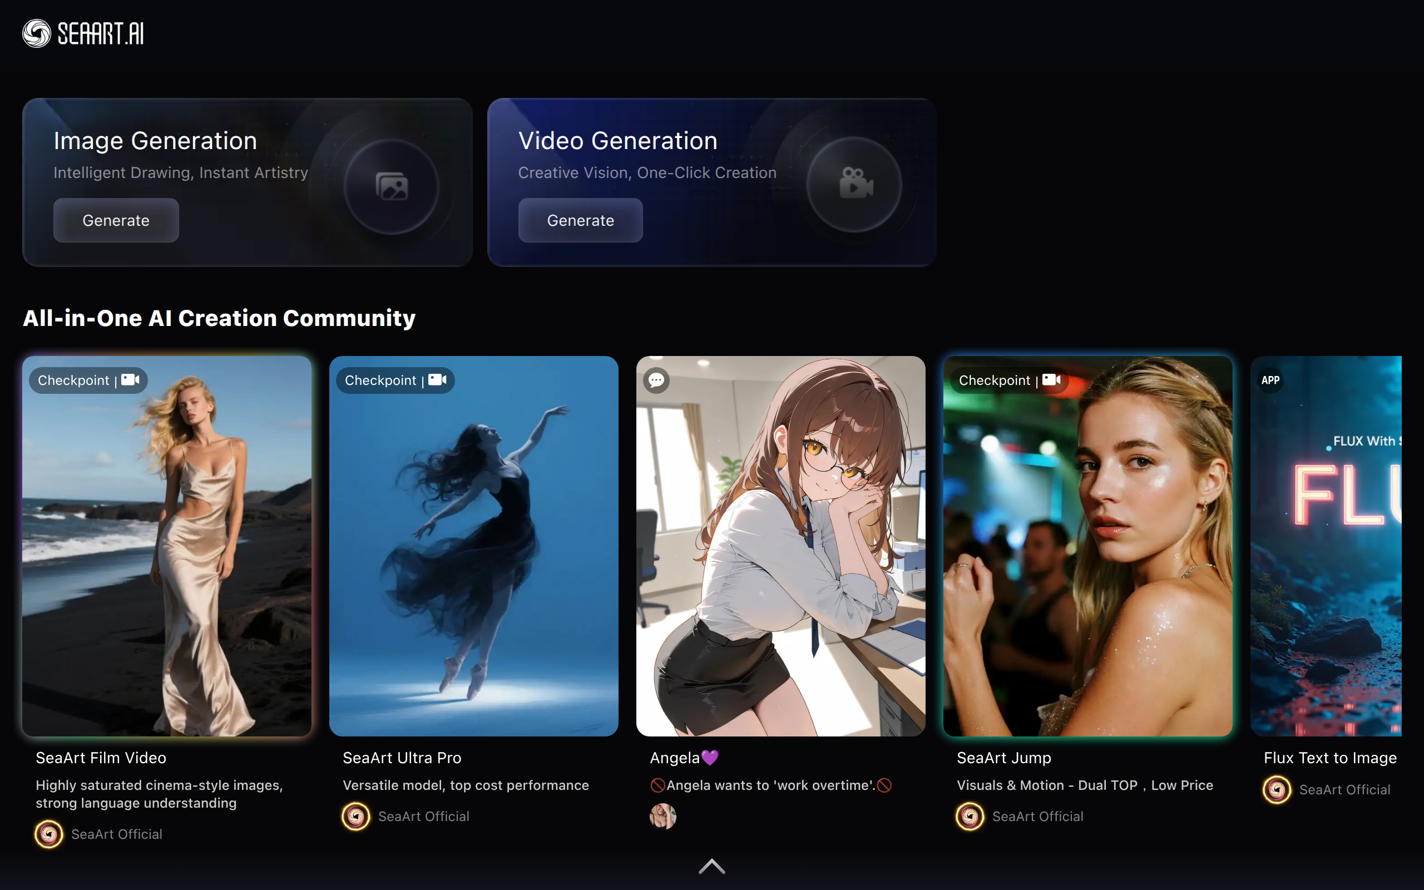The height and width of the screenshot is (890, 1424).
Task: Click Generate under Image Generation
Action: [116, 220]
